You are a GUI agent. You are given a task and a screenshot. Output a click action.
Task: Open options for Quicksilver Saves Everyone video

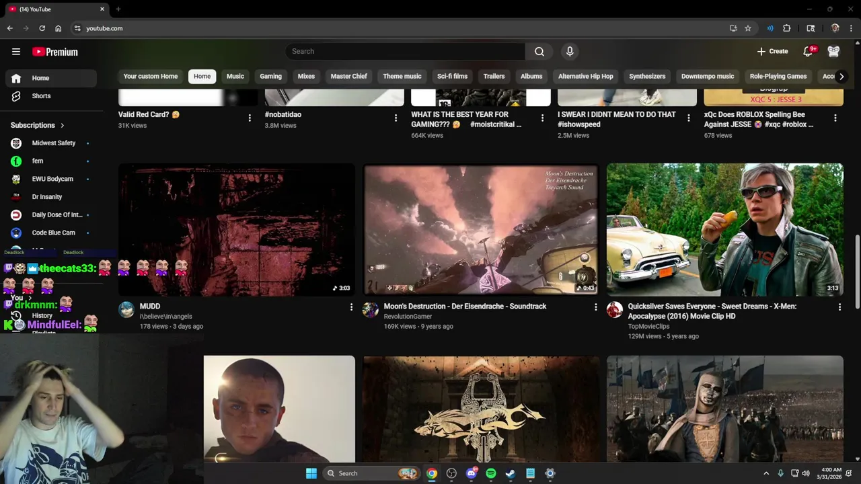click(839, 307)
